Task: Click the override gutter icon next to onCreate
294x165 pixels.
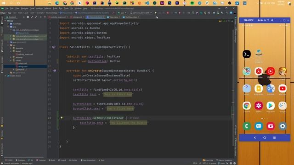Action: click(x=54, y=71)
